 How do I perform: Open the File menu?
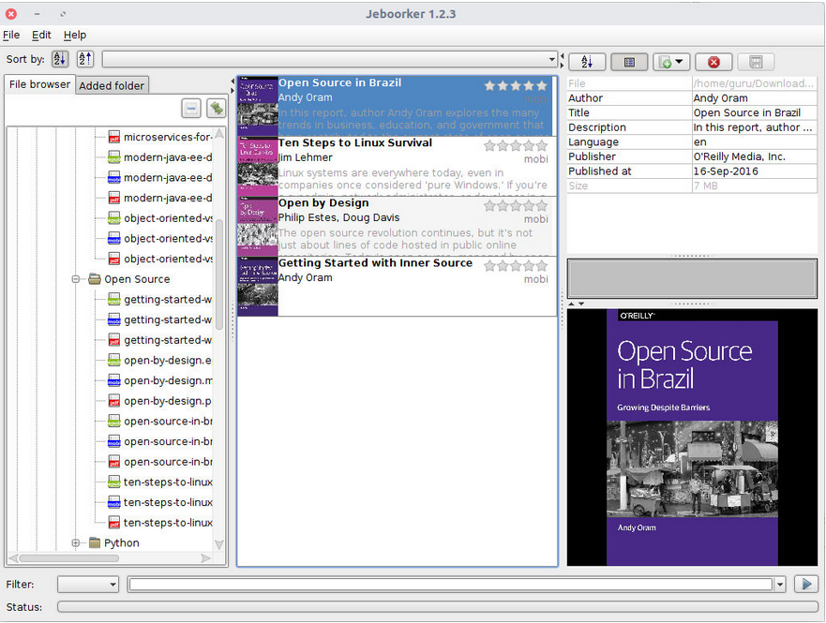11,35
